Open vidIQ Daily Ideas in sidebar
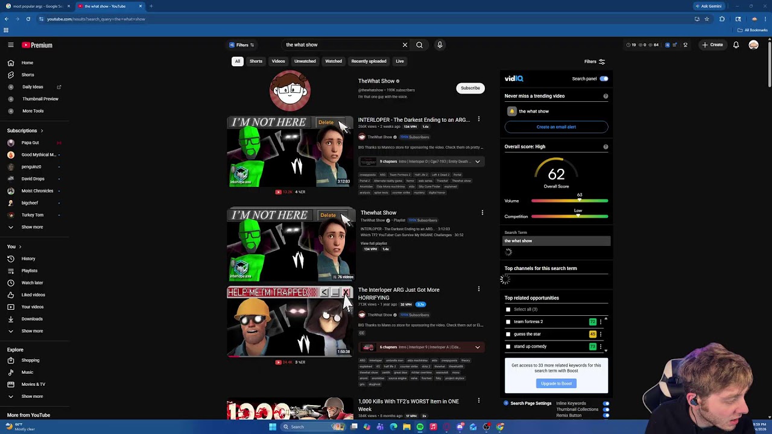Image resolution: width=772 pixels, height=434 pixels. click(34, 87)
